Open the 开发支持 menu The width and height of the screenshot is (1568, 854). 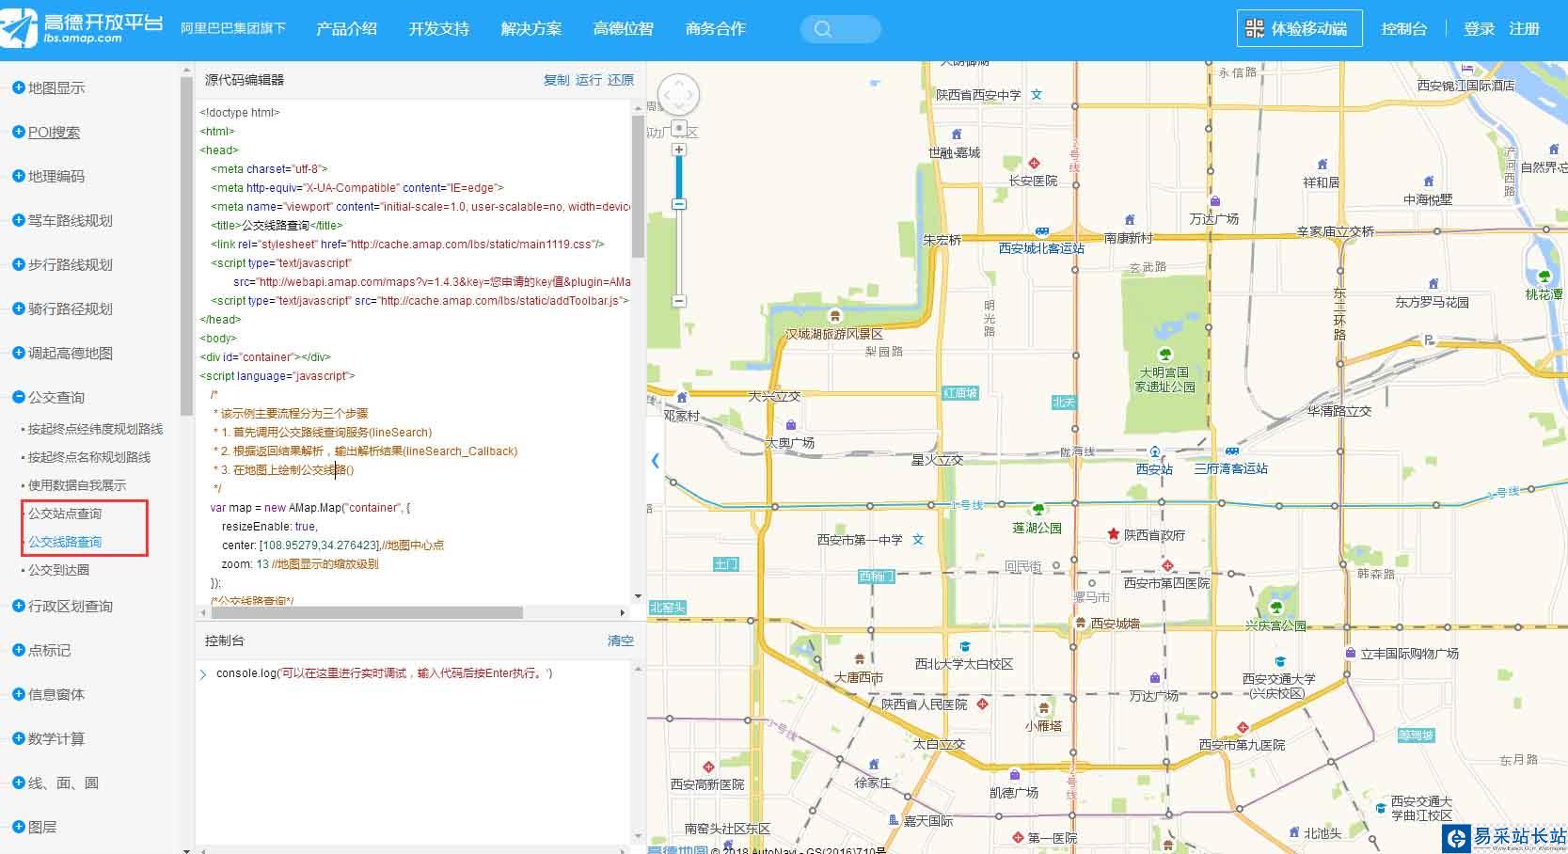point(438,29)
